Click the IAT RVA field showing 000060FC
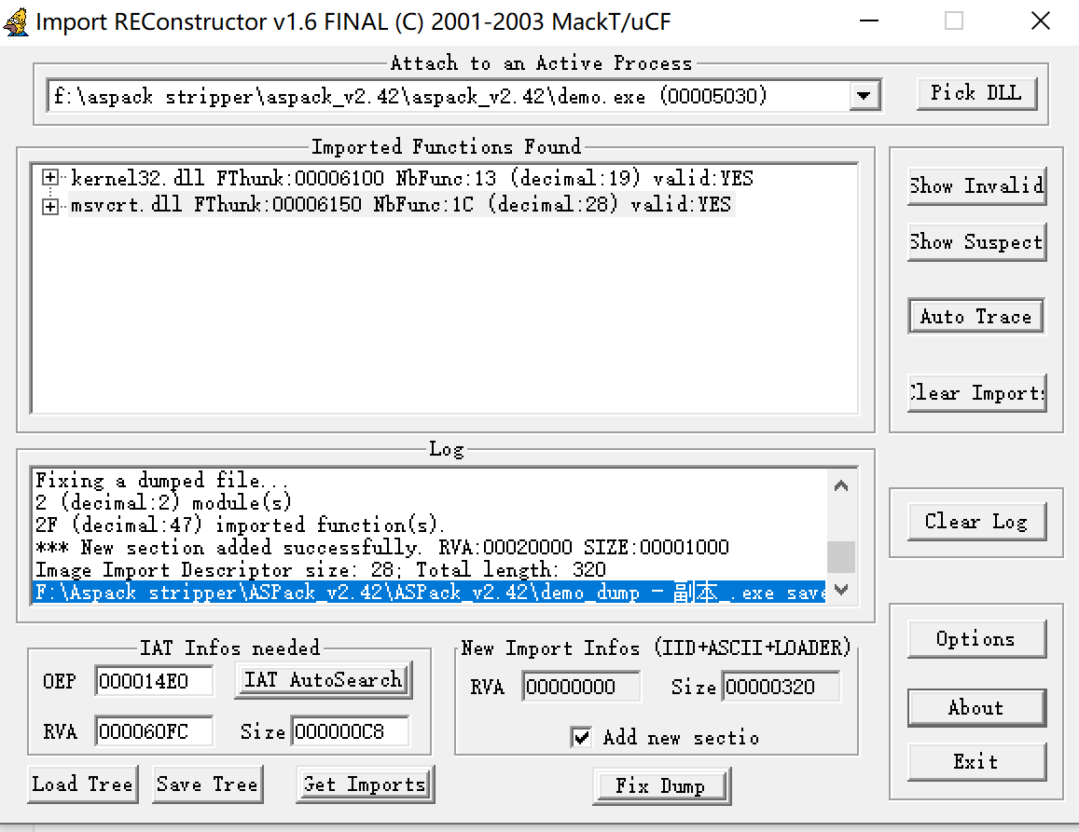 click(x=154, y=731)
